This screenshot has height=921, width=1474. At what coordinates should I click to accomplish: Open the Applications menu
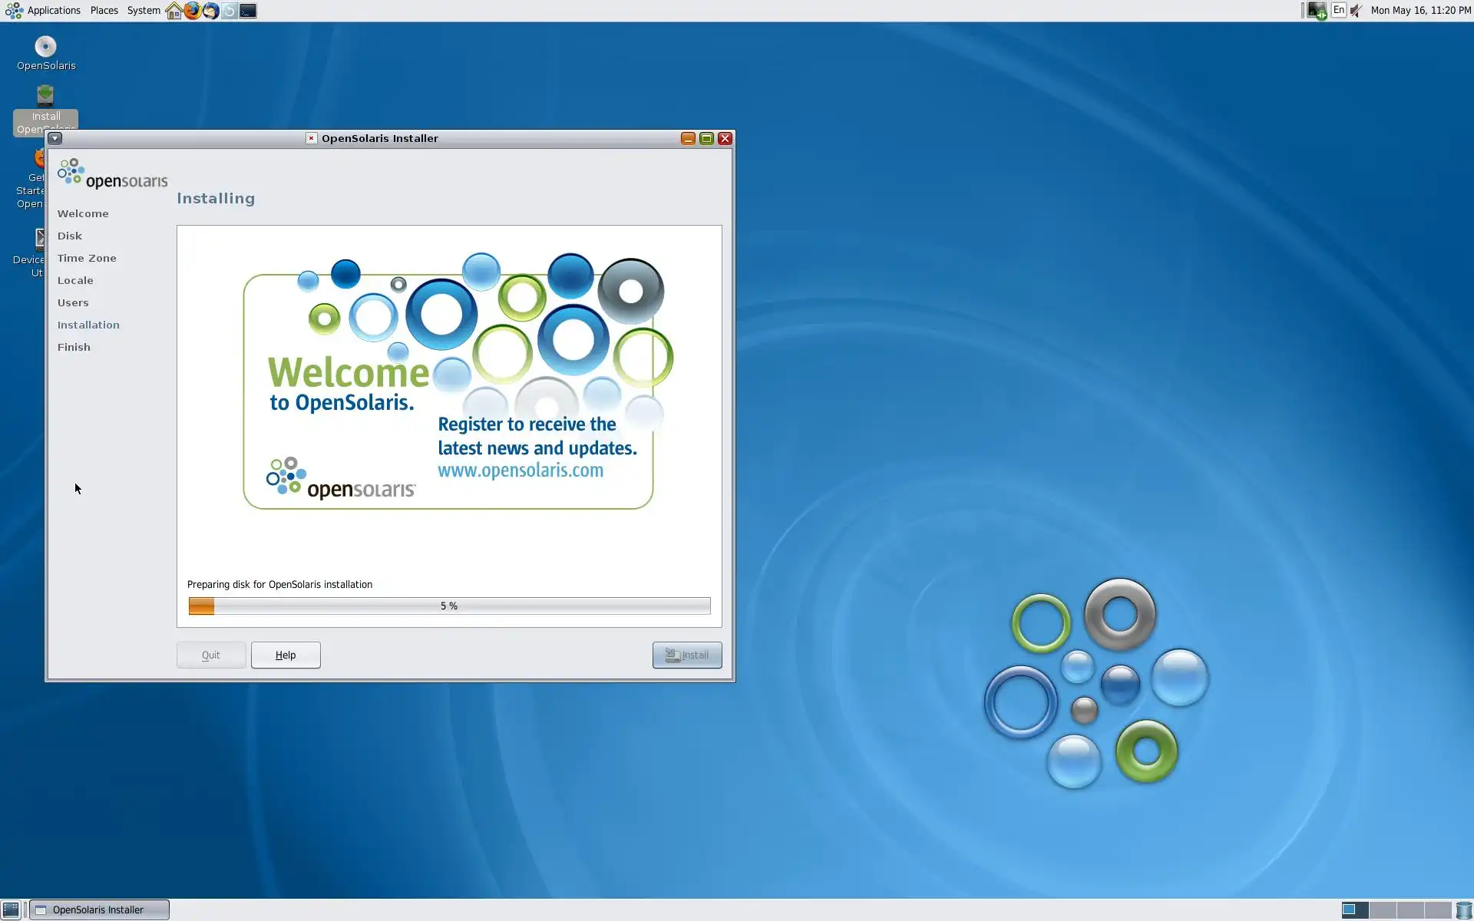point(53,11)
